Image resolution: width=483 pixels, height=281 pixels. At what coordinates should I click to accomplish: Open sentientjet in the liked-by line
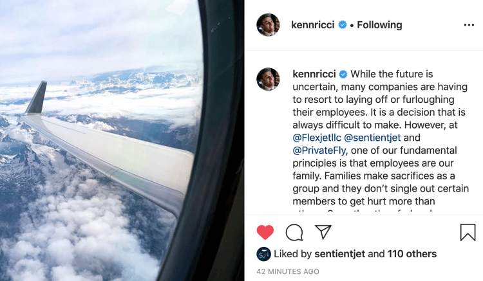point(340,254)
